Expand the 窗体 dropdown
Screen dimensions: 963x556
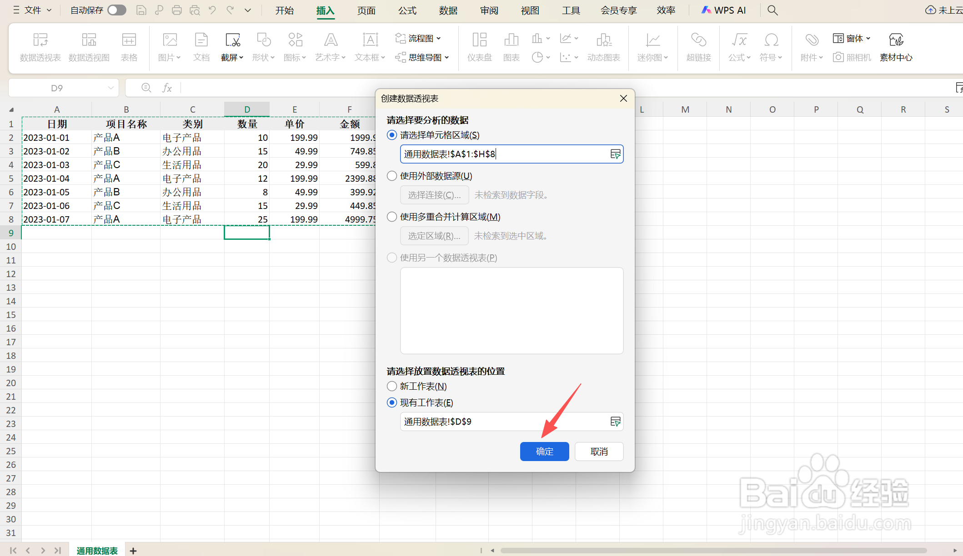tap(869, 38)
